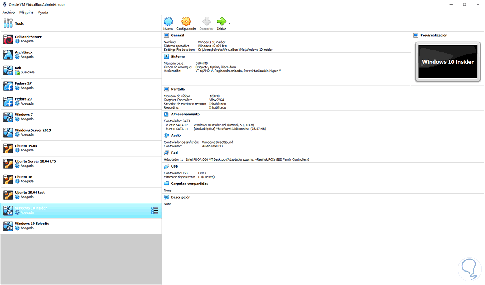
Task: Open Sistema settings heading
Action: point(178,57)
